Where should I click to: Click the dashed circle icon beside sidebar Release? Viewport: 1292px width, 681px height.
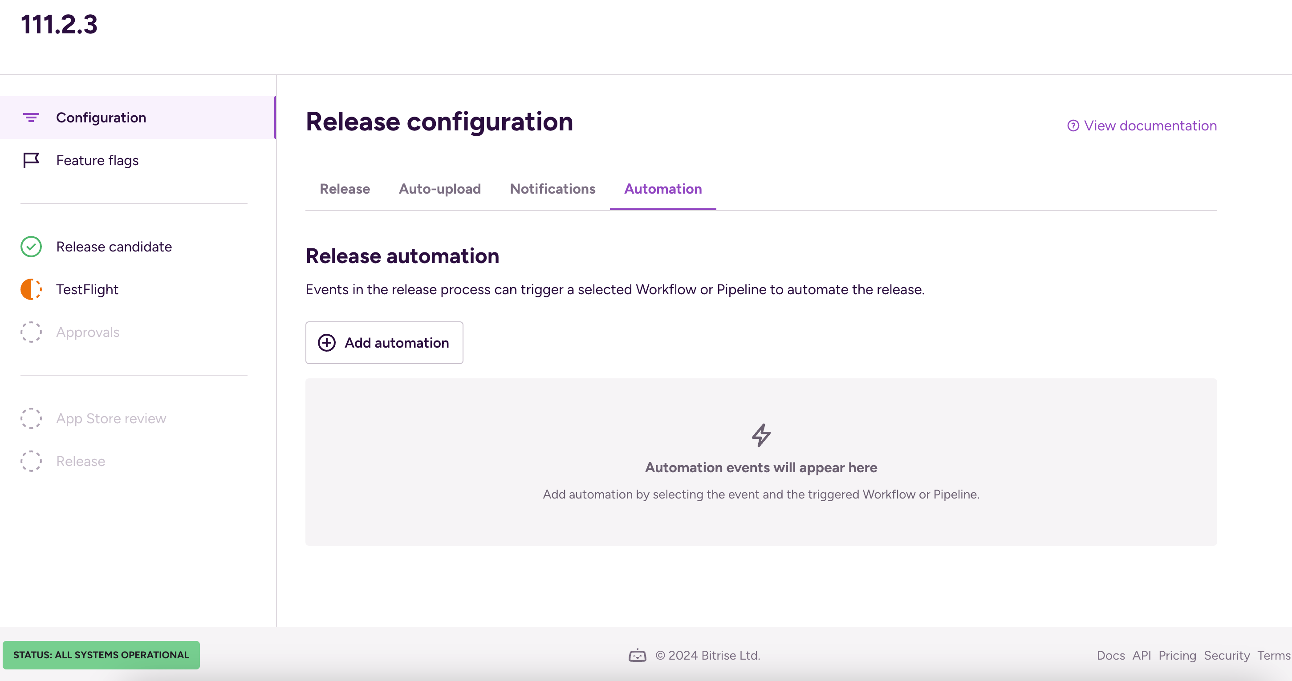[31, 461]
